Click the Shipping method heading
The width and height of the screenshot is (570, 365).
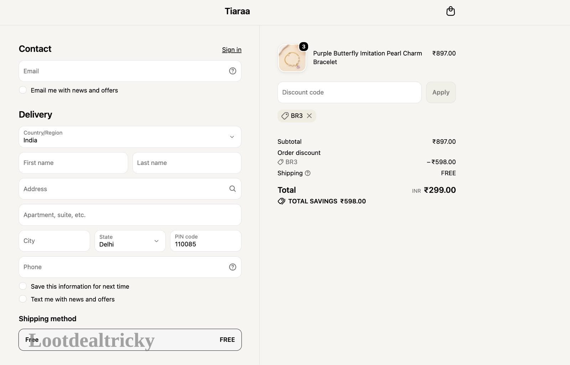pyautogui.click(x=47, y=319)
